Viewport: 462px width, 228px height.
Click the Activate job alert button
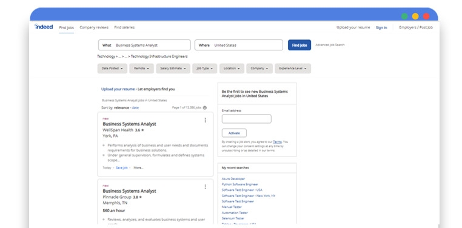tap(234, 133)
